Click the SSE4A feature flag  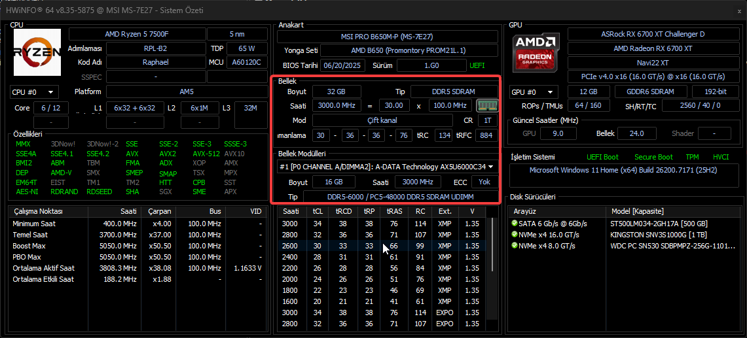[26, 154]
